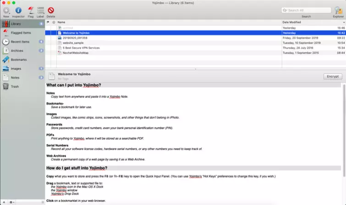Click the Encrypt button
346x205 pixels.
[x=332, y=76]
